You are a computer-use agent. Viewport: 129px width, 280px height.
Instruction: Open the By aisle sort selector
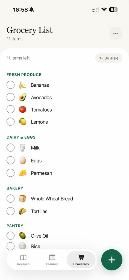(109, 58)
